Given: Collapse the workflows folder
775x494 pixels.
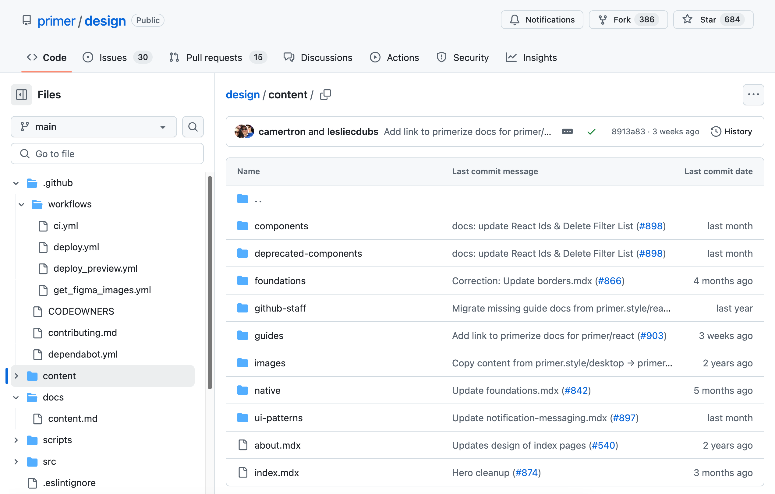Looking at the screenshot, I should click(x=21, y=204).
